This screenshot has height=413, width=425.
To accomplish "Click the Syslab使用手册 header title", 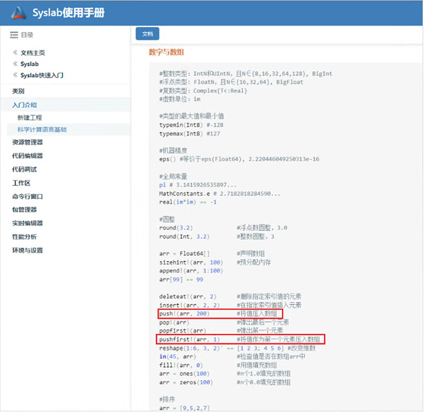I will pos(68,13).
